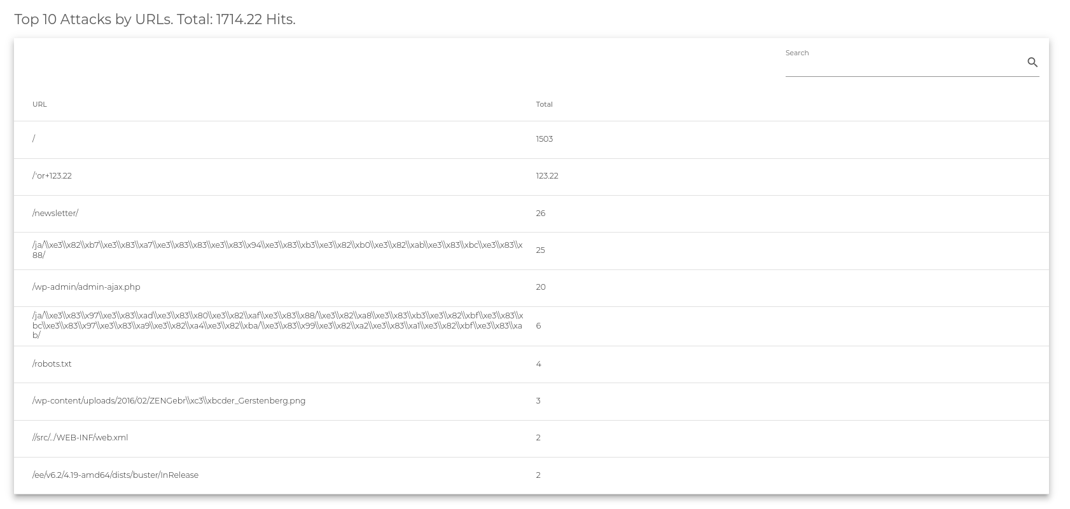Select the root "/" URL row
1070x509 pixels.
click(x=531, y=139)
